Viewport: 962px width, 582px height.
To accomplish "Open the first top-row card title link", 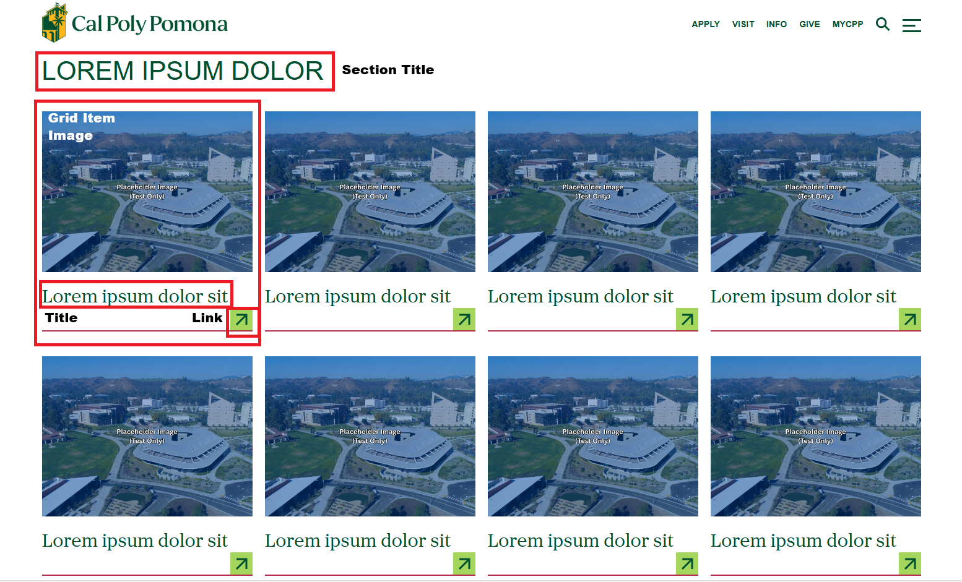I will coord(135,296).
